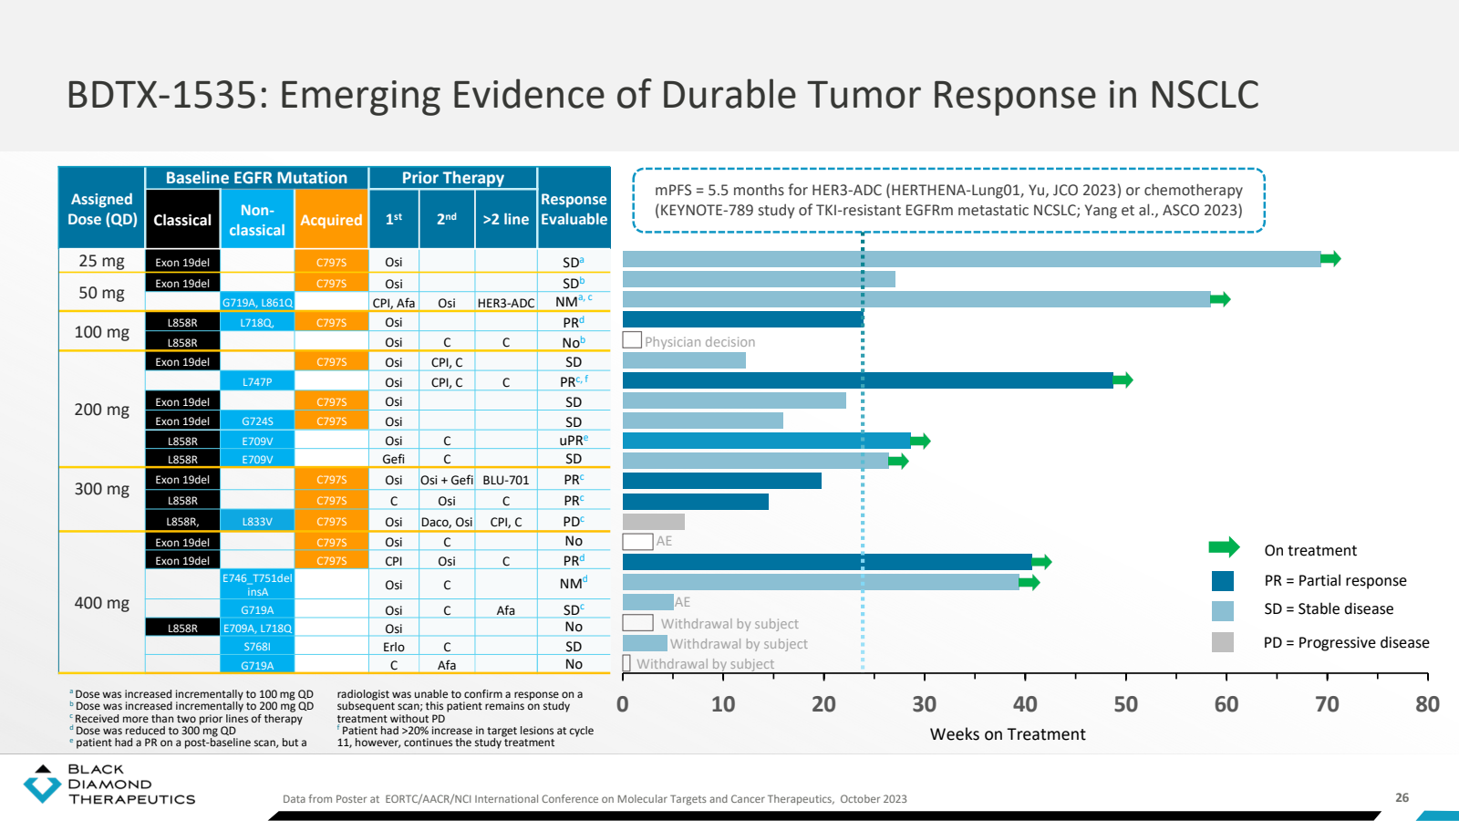The height and width of the screenshot is (821, 1459).
Task: Click the gray progressive disease bar in chart
Action: coord(654,522)
